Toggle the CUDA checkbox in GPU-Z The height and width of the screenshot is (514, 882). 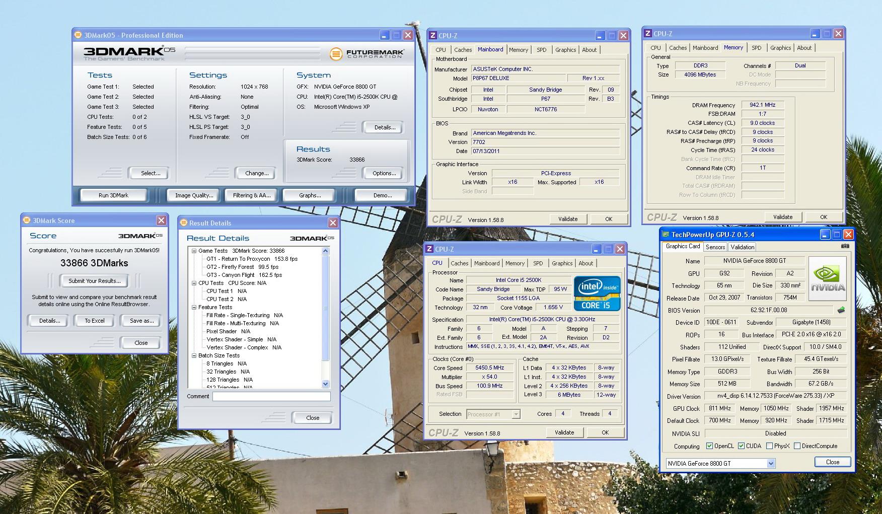(741, 446)
